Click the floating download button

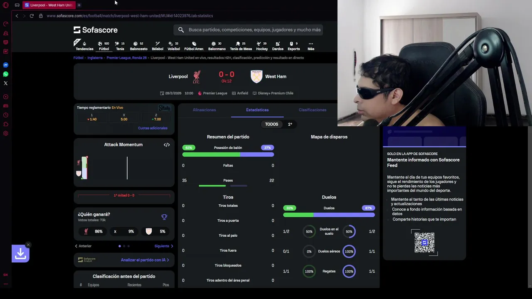point(20,254)
